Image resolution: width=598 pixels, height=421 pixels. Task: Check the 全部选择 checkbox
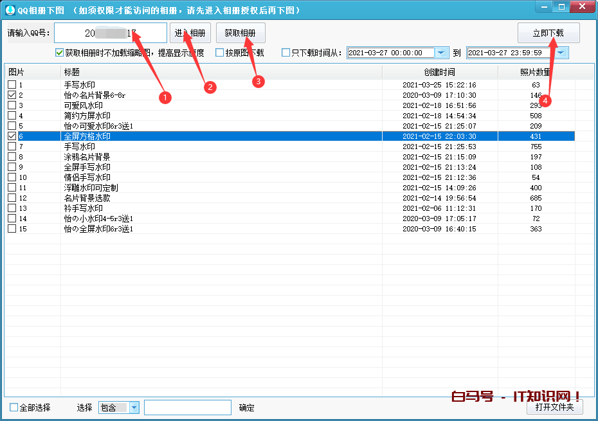click(14, 408)
